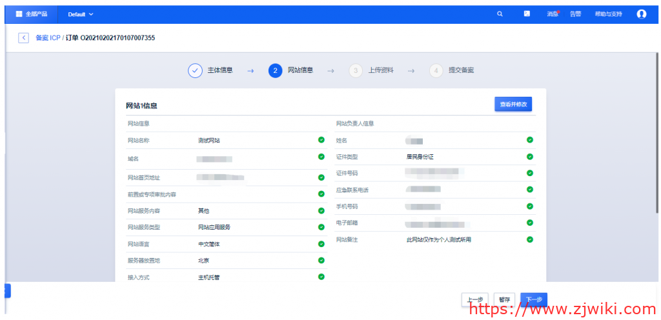Click green check for 前置或专项审批内容 row
The height and width of the screenshot is (320, 661).
pos(321,194)
